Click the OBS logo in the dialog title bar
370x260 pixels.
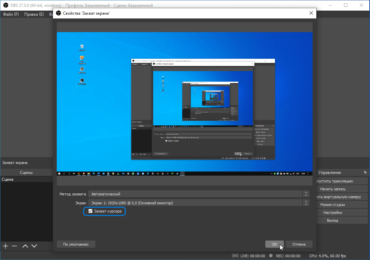tap(58, 13)
